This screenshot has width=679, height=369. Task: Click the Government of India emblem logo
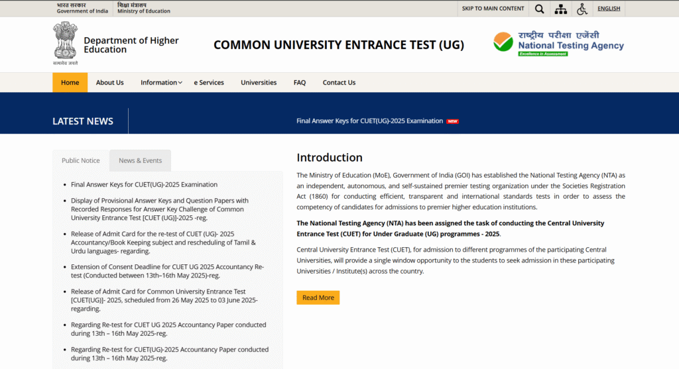[x=66, y=43]
